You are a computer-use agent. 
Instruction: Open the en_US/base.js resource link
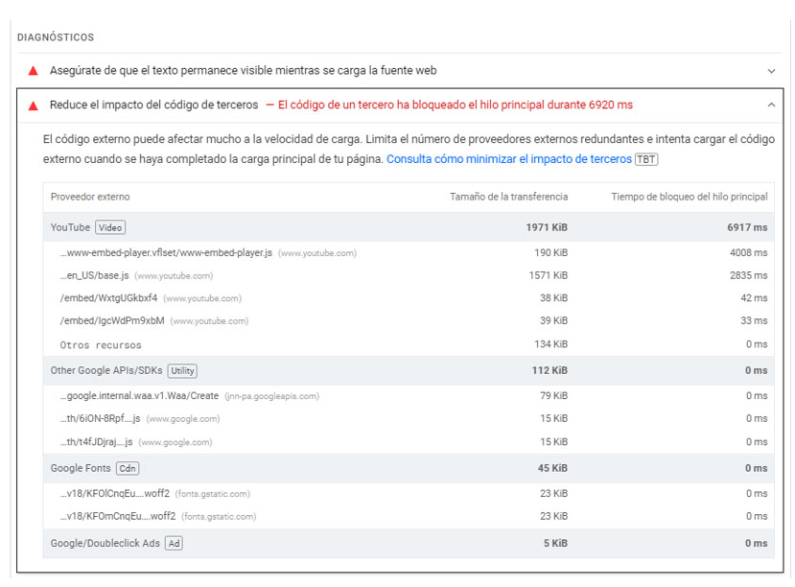(94, 275)
